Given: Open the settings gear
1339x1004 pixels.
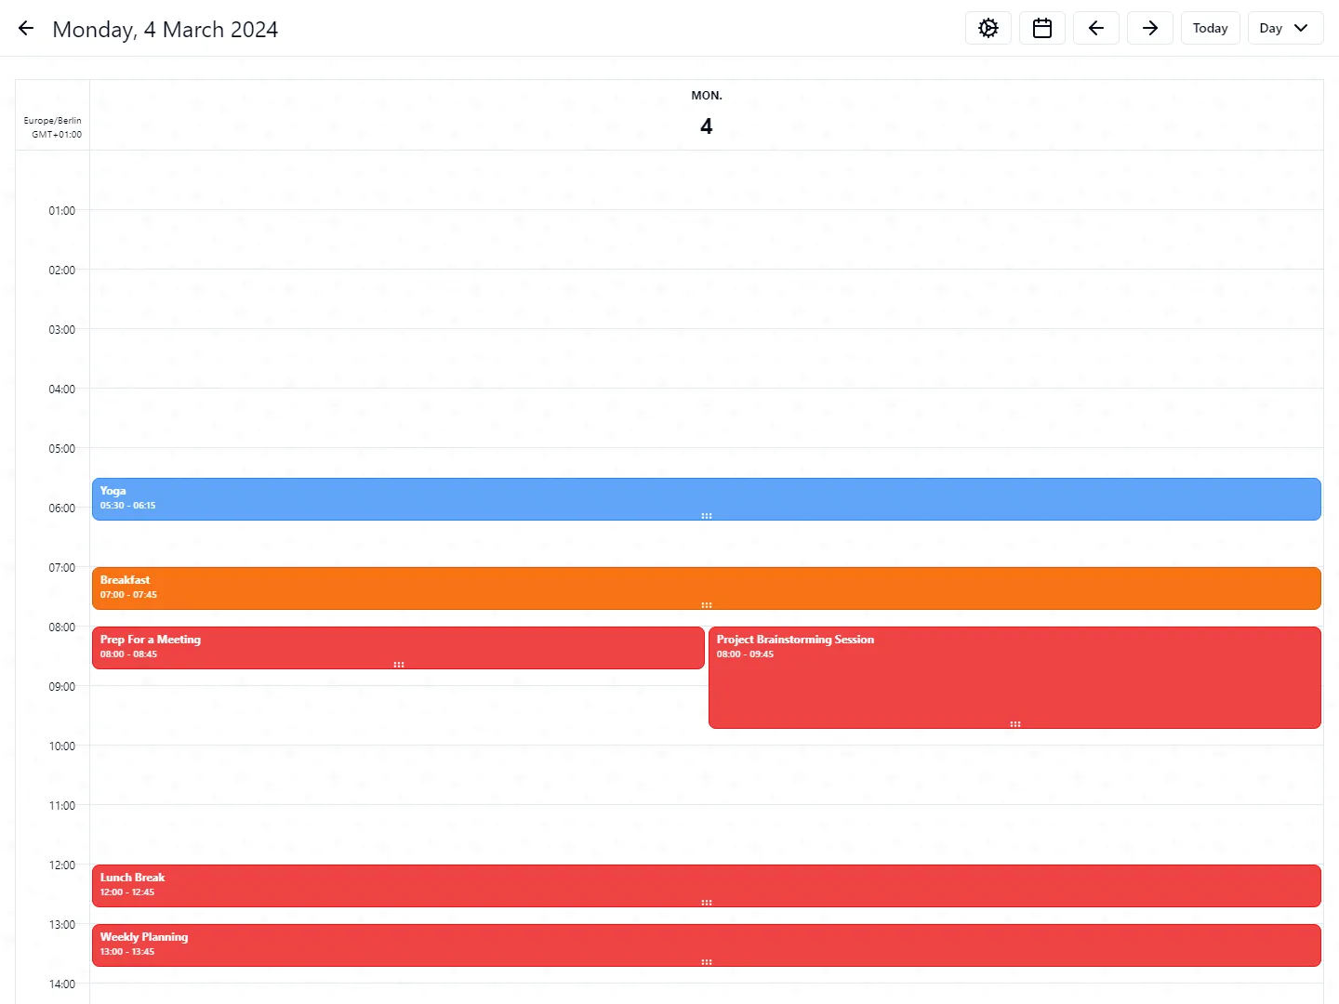Looking at the screenshot, I should (x=988, y=28).
